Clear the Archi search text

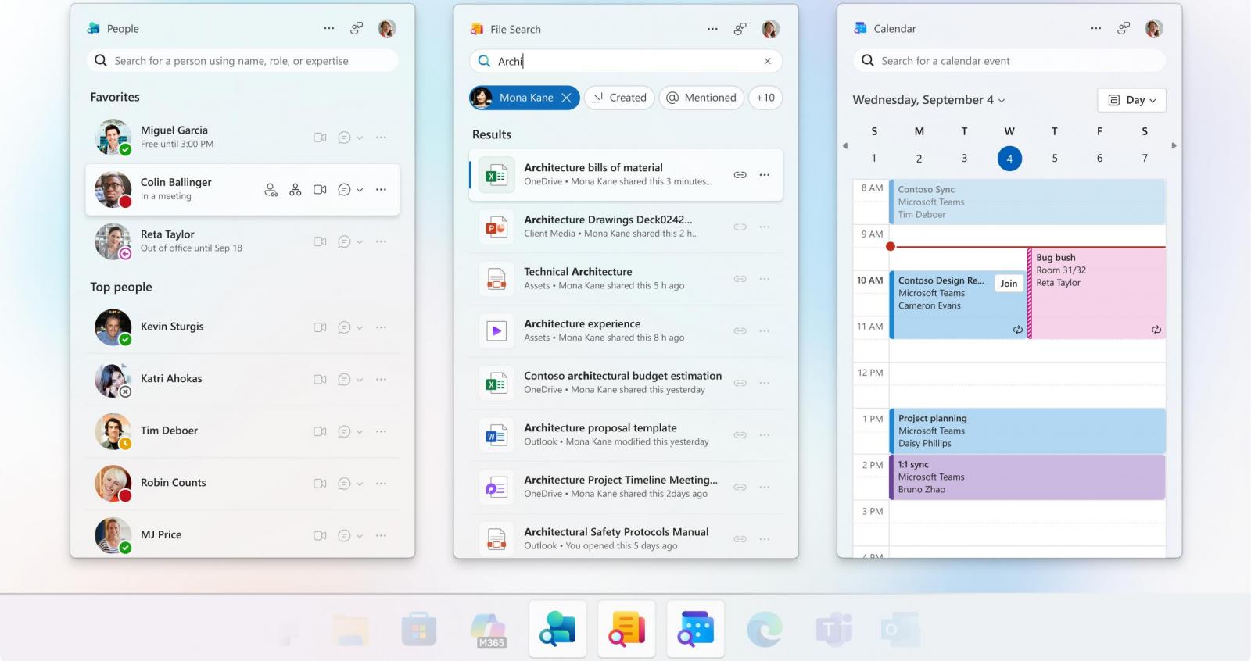tap(767, 61)
